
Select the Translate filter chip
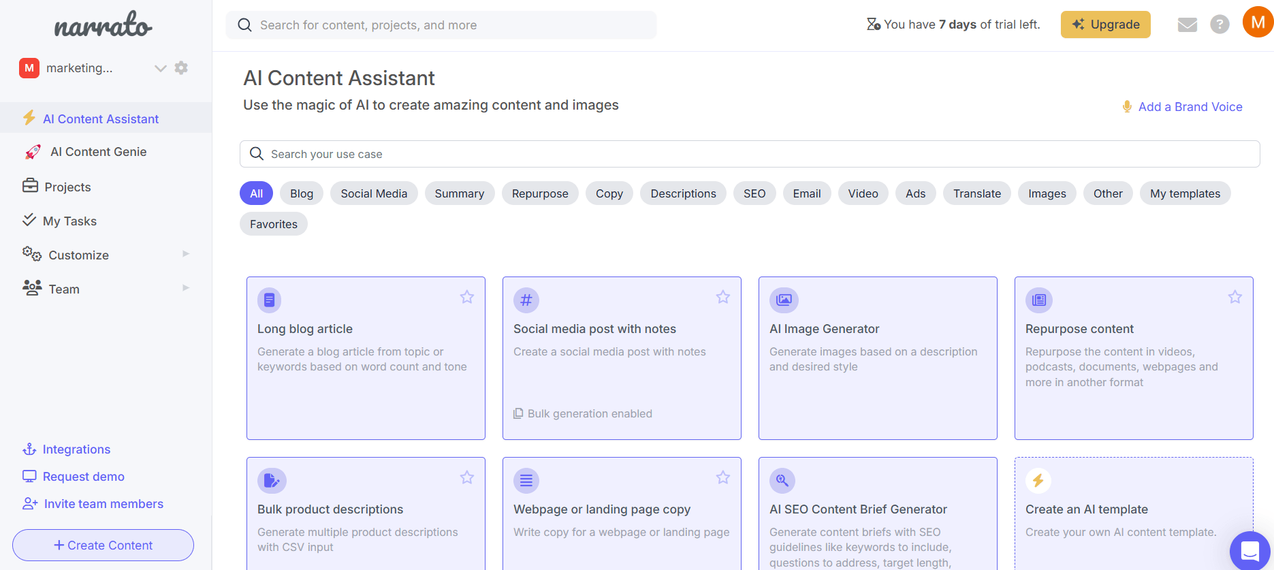click(x=977, y=193)
